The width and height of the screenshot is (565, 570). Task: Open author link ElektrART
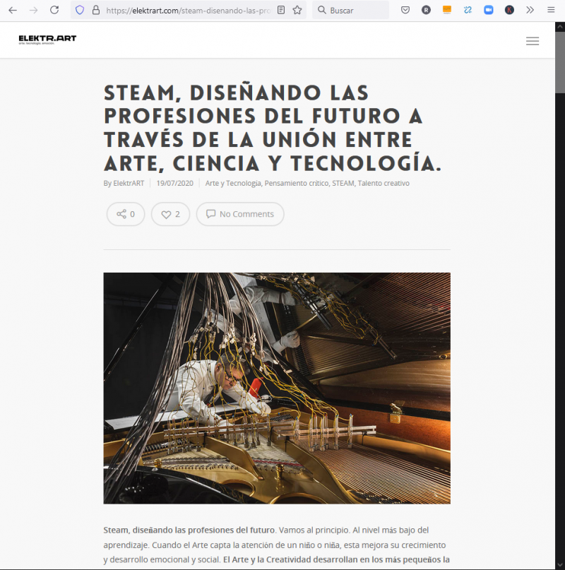click(129, 183)
